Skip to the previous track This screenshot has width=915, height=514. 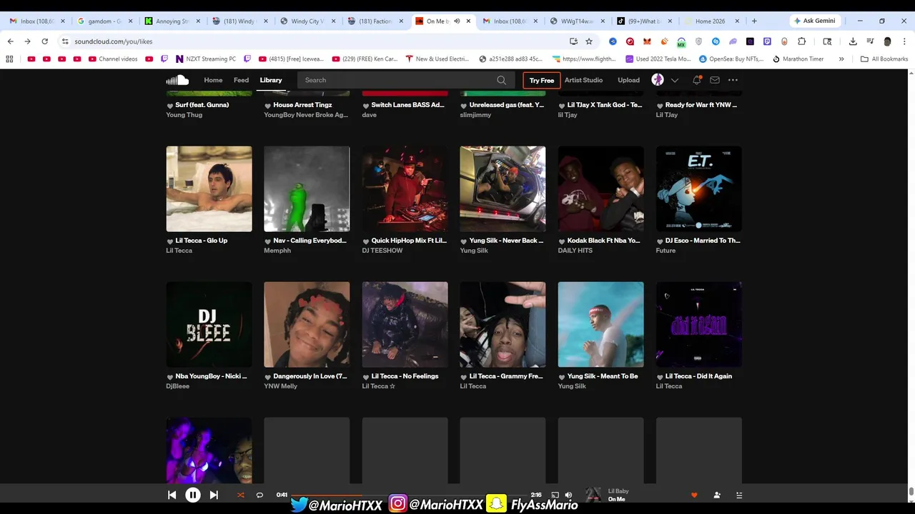[x=172, y=495]
